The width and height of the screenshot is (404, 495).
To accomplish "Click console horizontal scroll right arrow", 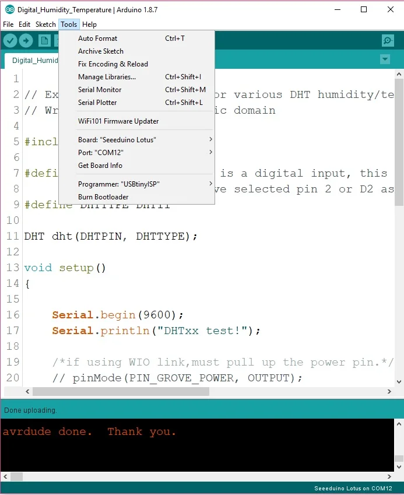I will [x=389, y=477].
